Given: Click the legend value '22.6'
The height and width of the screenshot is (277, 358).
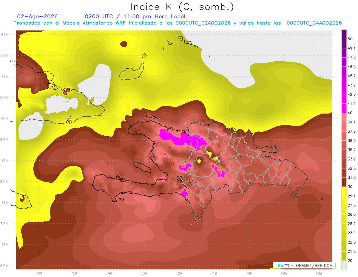Looking at the screenshot, I should point(352,242).
